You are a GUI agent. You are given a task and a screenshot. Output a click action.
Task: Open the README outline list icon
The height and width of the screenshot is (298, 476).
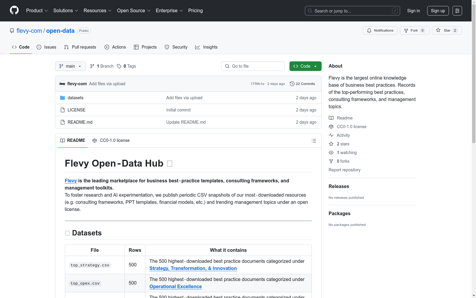pyautogui.click(x=314, y=141)
